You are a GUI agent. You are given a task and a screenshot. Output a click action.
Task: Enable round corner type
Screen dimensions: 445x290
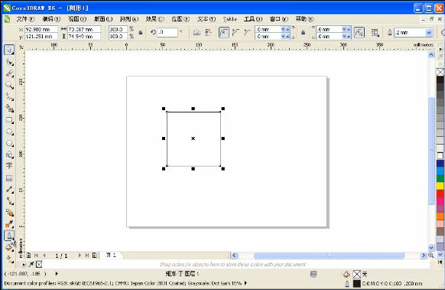click(224, 33)
